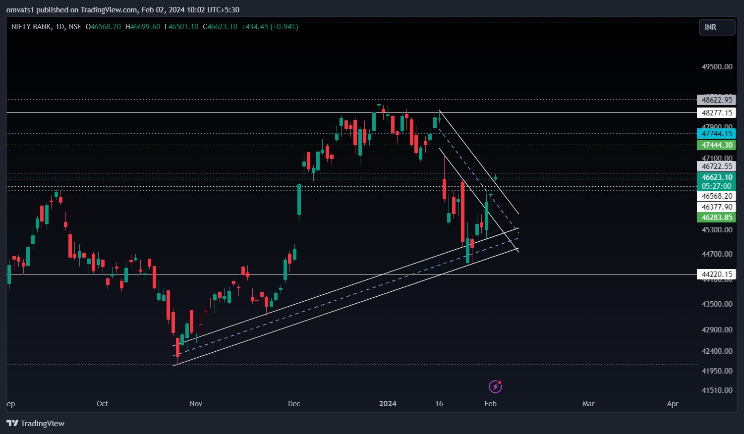This screenshot has width=744, height=434.
Task: Click the TradingView logo watermark link
Action: point(35,423)
